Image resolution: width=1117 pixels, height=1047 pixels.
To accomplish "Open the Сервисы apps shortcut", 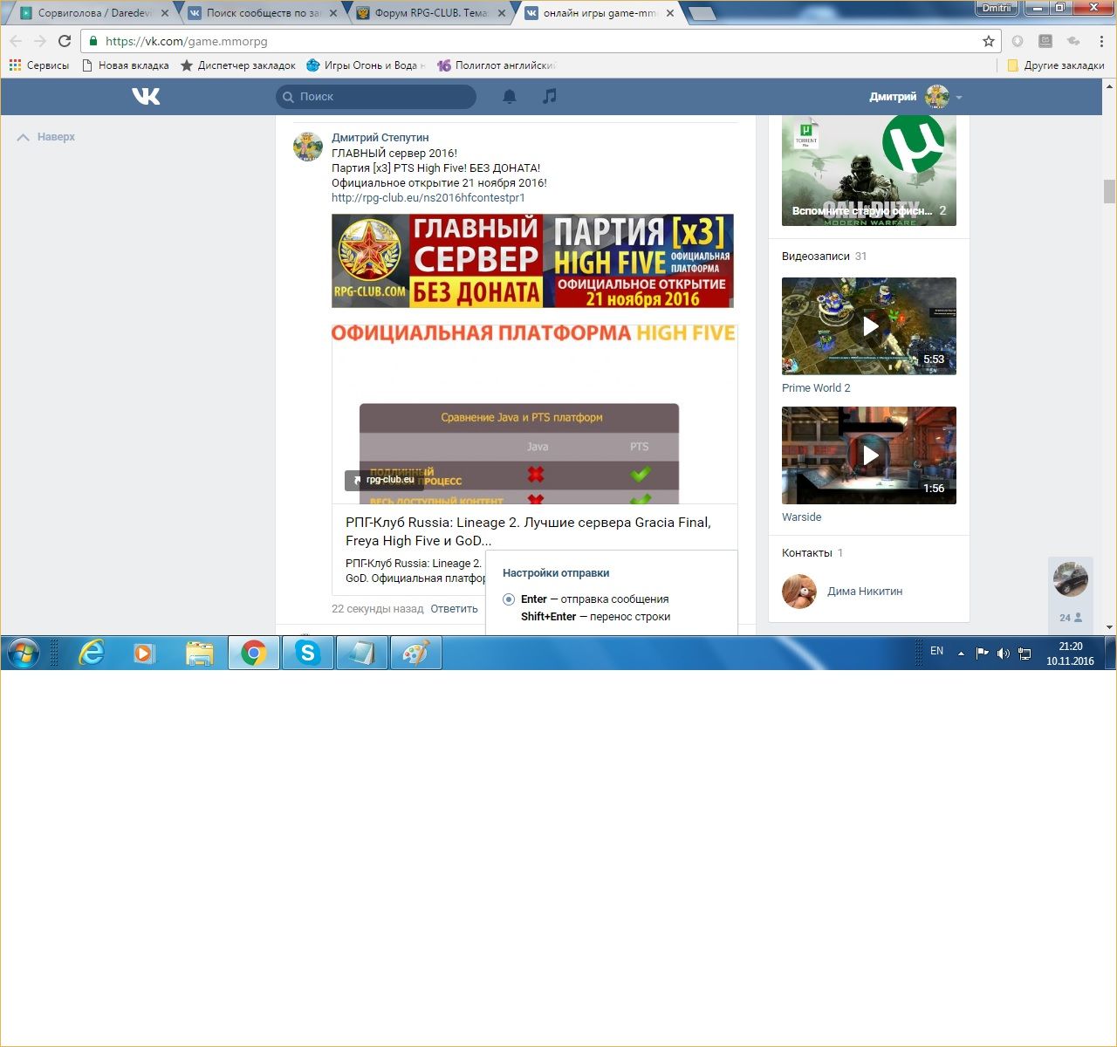I will tap(38, 65).
